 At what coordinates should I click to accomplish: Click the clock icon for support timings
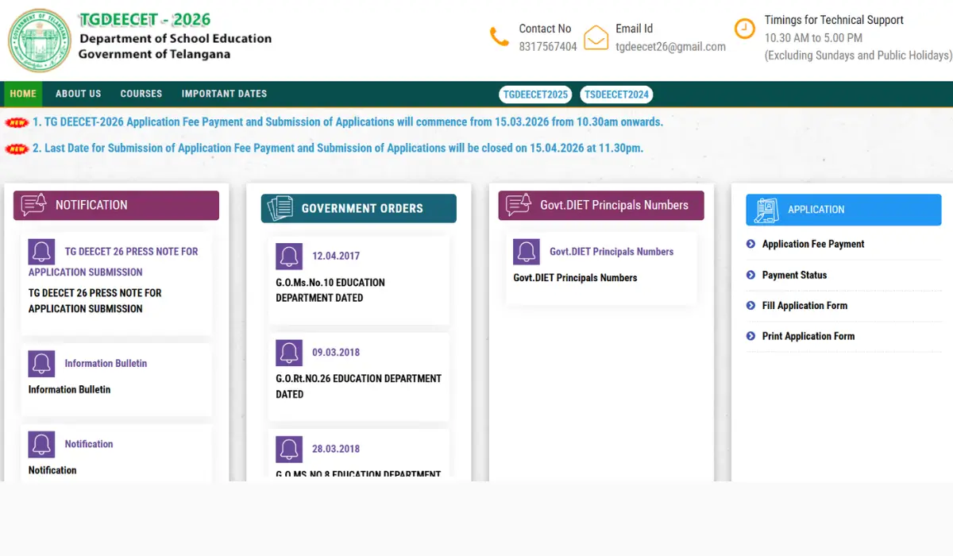pyautogui.click(x=744, y=29)
